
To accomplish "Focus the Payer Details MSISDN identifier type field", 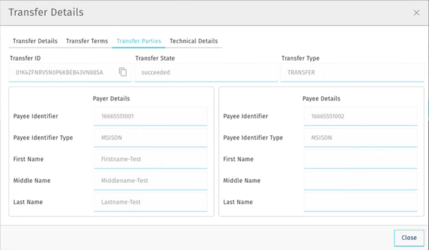I will pos(150,137).
